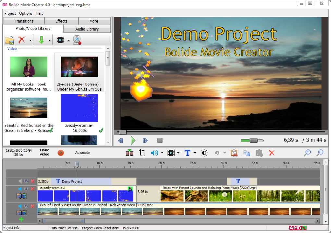This screenshot has width=331, height=233.
Task: Select the Дунаев (Dieter Bohlen) video thumbnail
Action: point(80,67)
